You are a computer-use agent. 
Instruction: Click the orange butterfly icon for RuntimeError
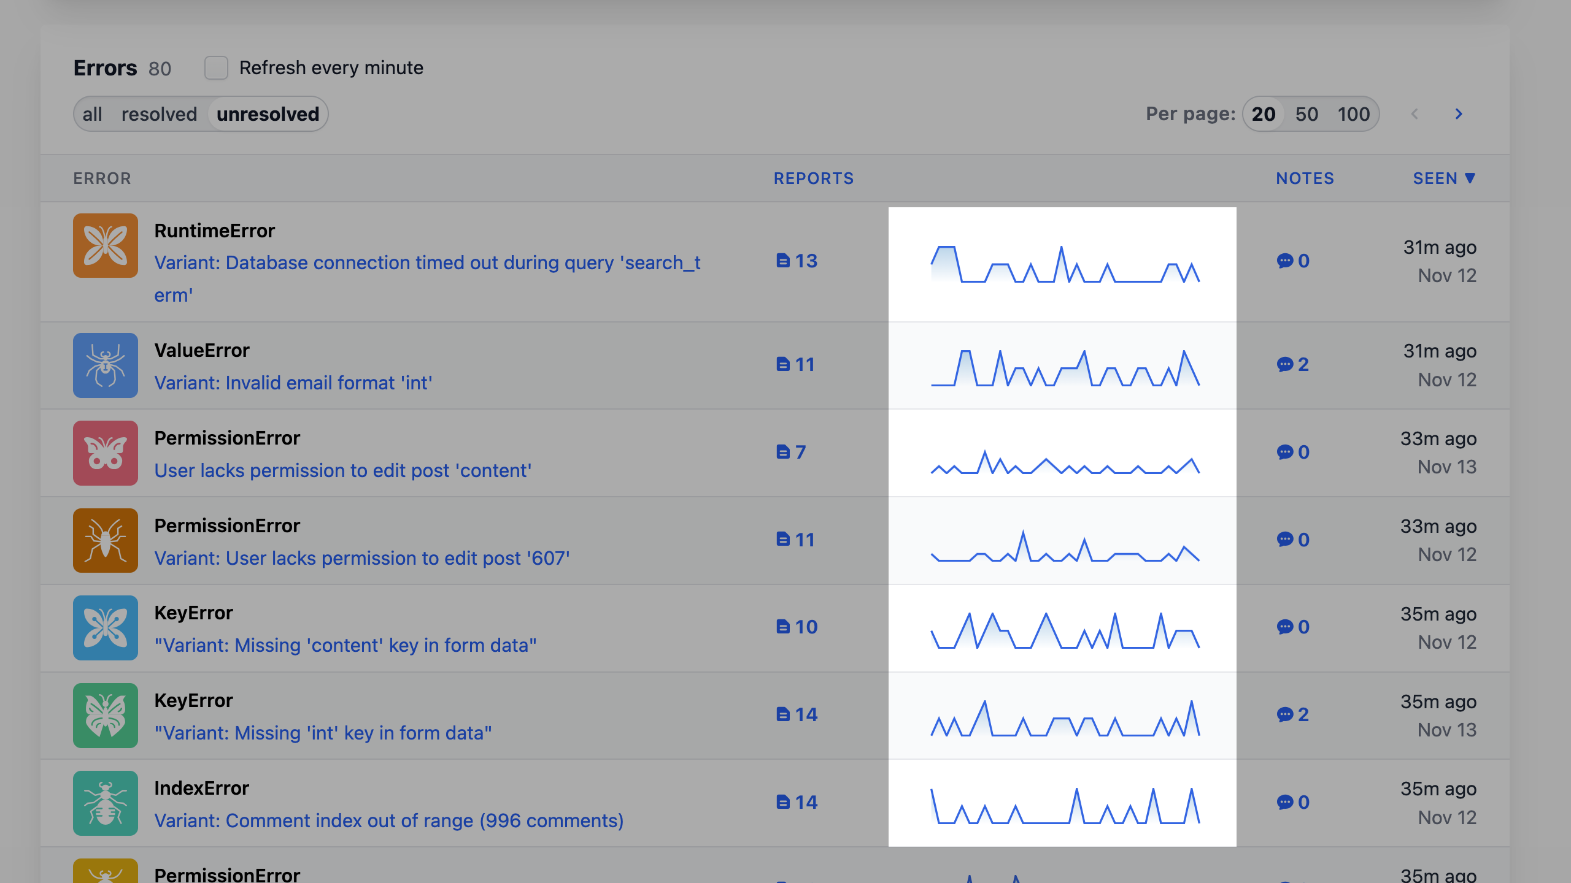pyautogui.click(x=106, y=246)
